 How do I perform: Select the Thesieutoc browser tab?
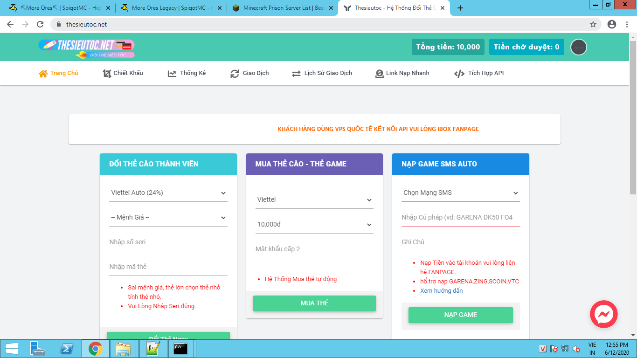(x=395, y=8)
